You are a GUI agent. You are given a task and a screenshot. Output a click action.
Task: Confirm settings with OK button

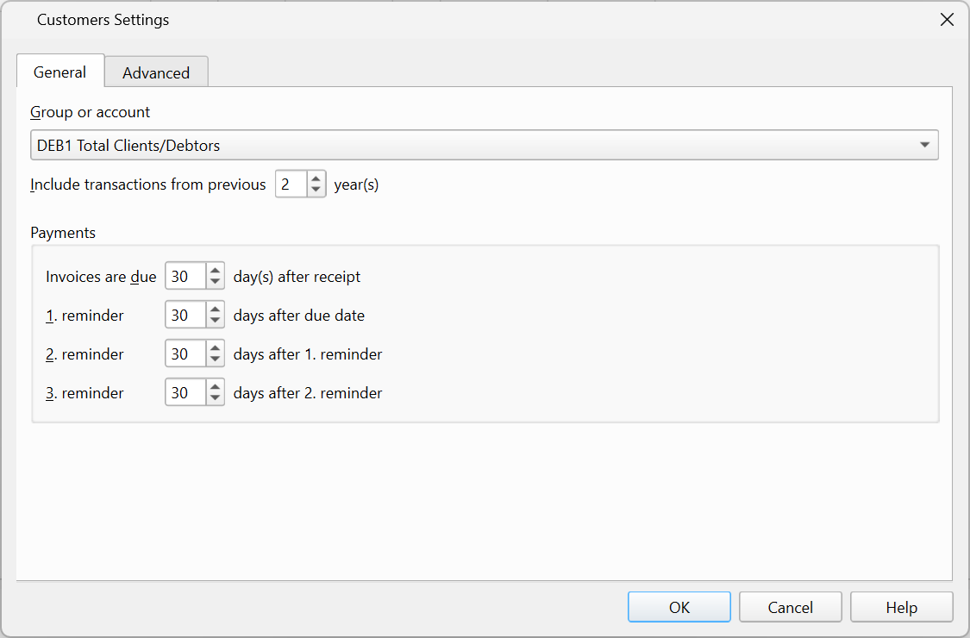679,607
